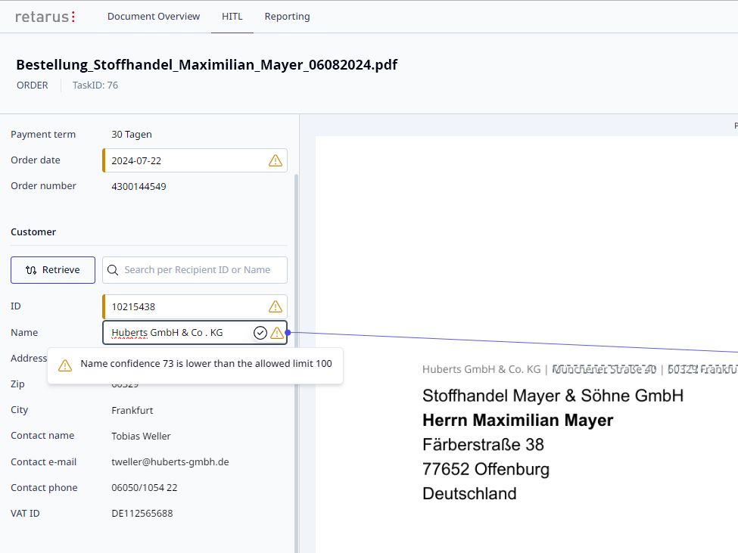Click the Name confidence tooltip message

(206, 363)
